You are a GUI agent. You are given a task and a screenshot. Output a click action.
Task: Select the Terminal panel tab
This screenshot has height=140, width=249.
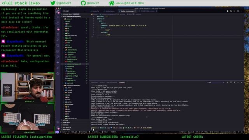coord(122,82)
